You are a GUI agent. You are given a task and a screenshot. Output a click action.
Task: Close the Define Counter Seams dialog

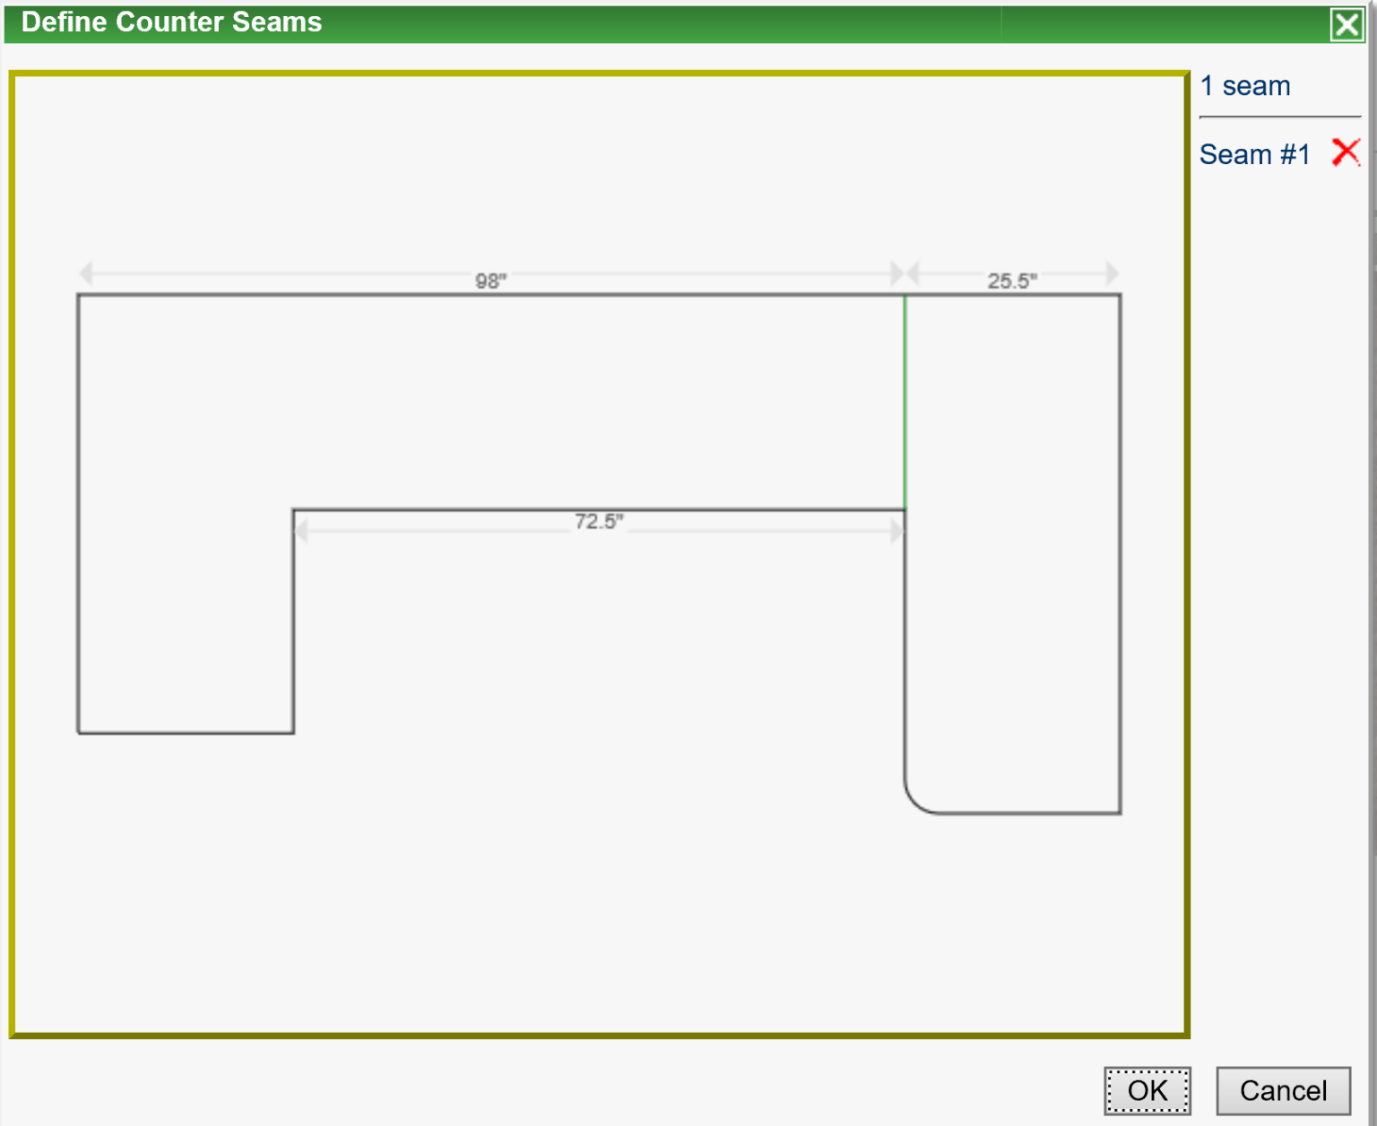(1347, 24)
